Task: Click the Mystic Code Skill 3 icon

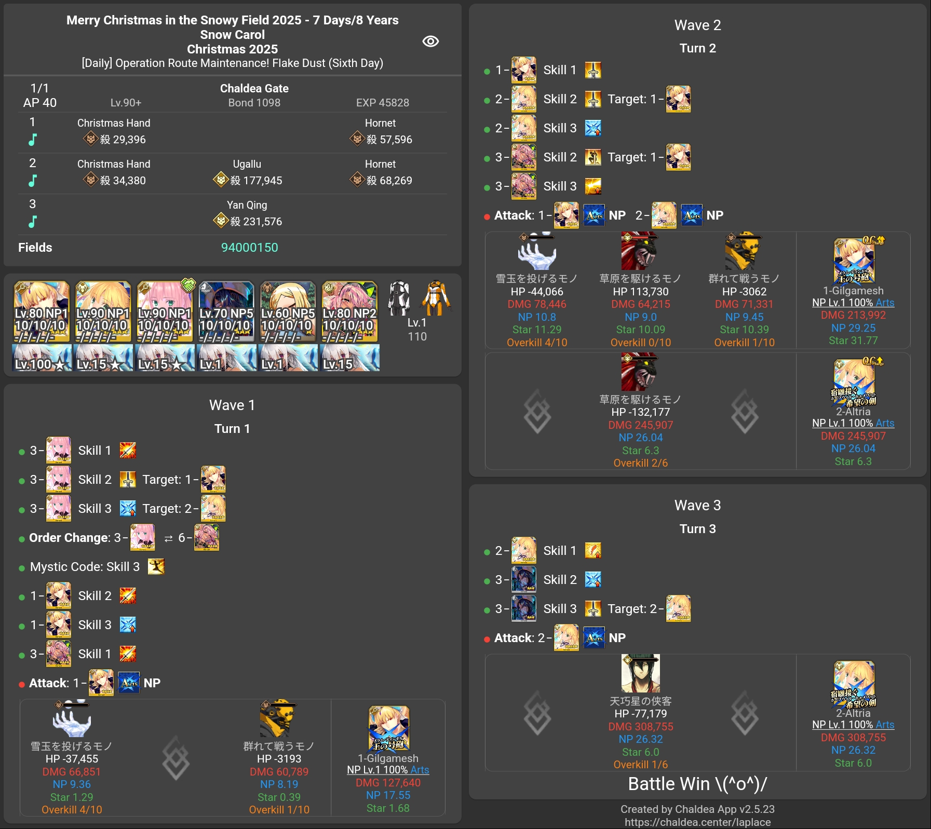Action: pos(156,567)
